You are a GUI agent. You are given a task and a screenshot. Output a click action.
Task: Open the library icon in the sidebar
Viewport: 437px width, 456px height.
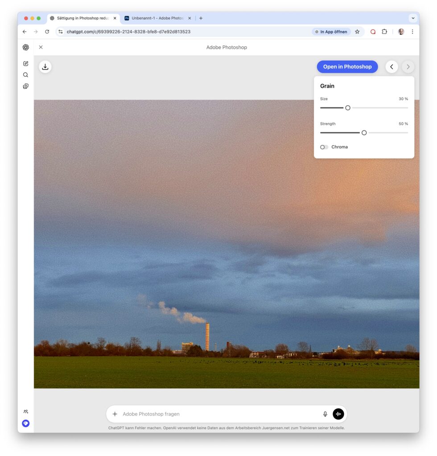click(x=26, y=86)
